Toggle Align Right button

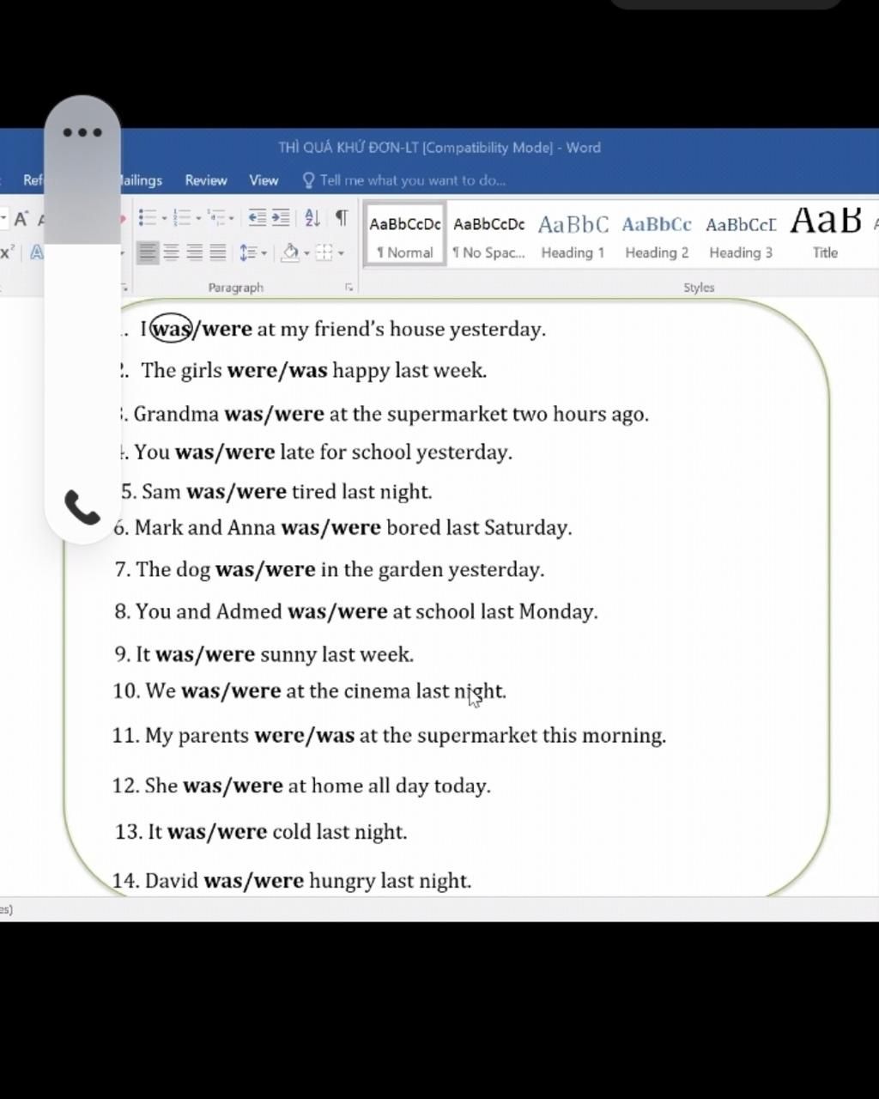[x=195, y=252]
